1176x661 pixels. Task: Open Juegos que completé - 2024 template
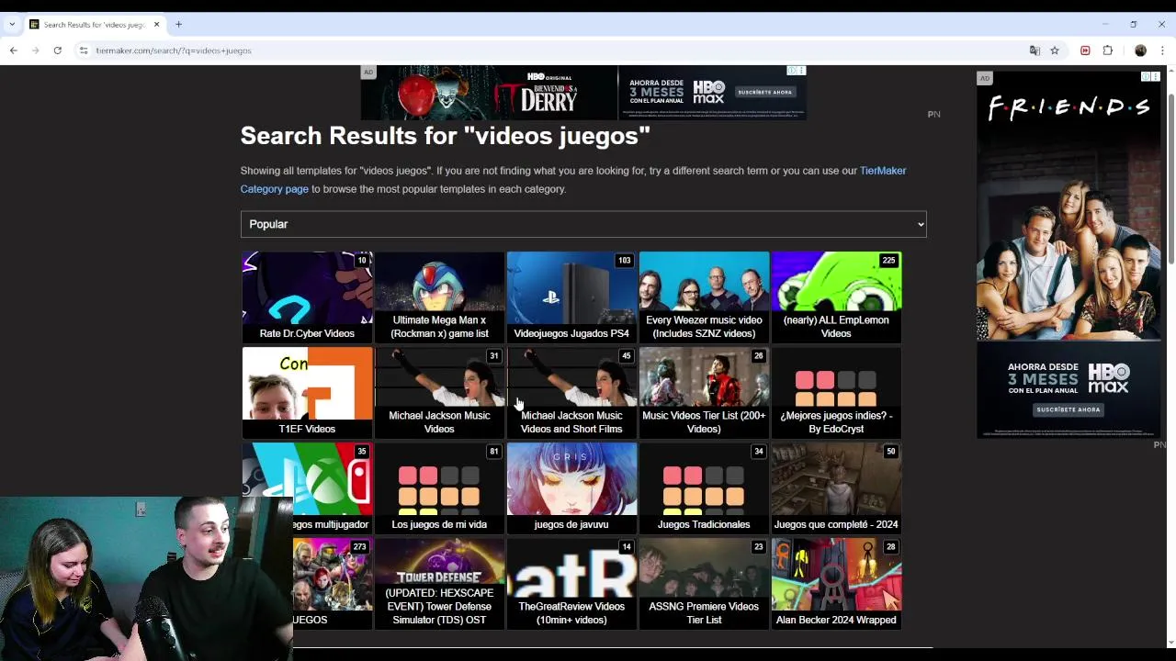[836, 487]
